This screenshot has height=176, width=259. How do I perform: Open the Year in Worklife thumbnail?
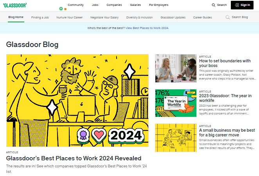[176, 103]
